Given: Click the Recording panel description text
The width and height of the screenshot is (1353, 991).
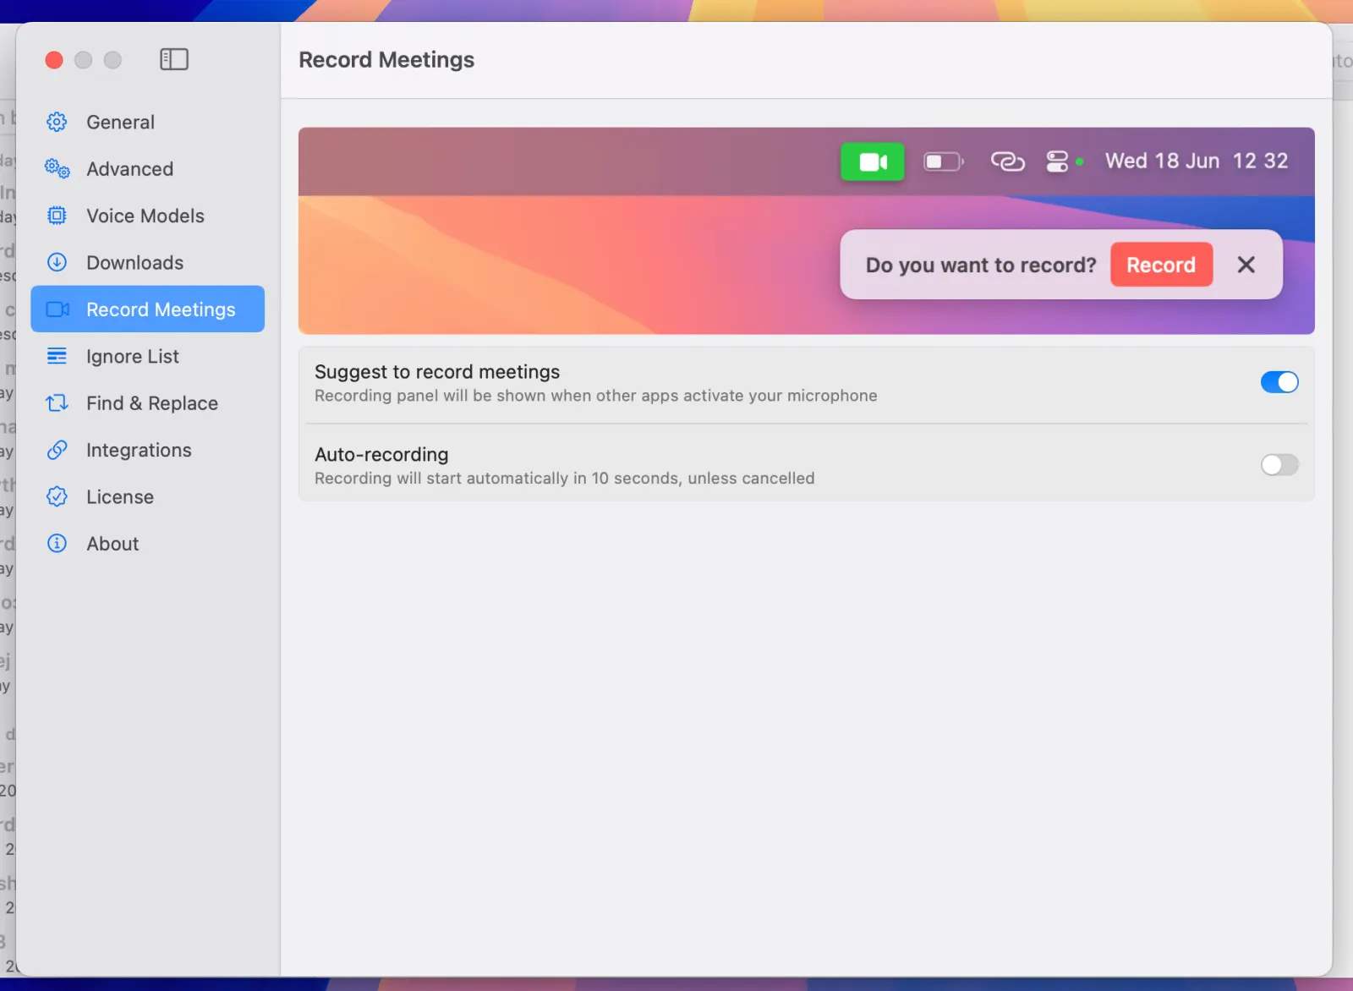Looking at the screenshot, I should click(x=596, y=396).
